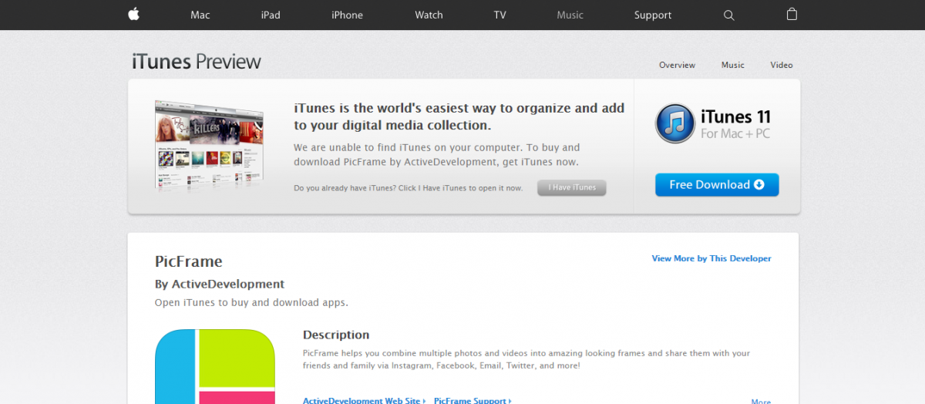Screen dimensions: 925x404
Task: Expand the description with the More link
Action: pos(761,401)
